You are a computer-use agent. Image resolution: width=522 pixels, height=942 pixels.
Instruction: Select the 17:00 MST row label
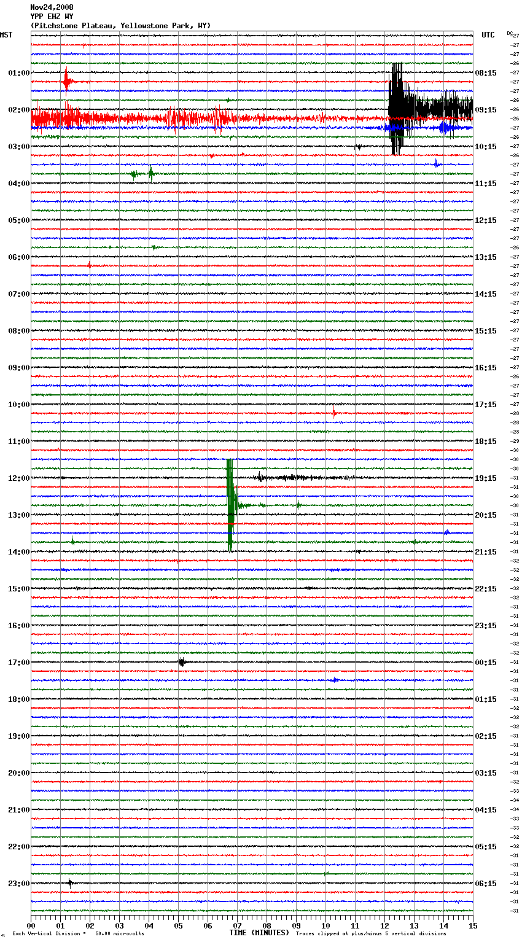pyautogui.click(x=18, y=663)
